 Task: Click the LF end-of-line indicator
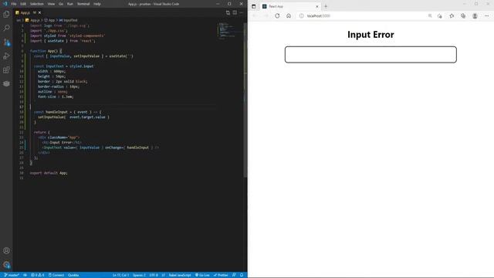point(163,275)
